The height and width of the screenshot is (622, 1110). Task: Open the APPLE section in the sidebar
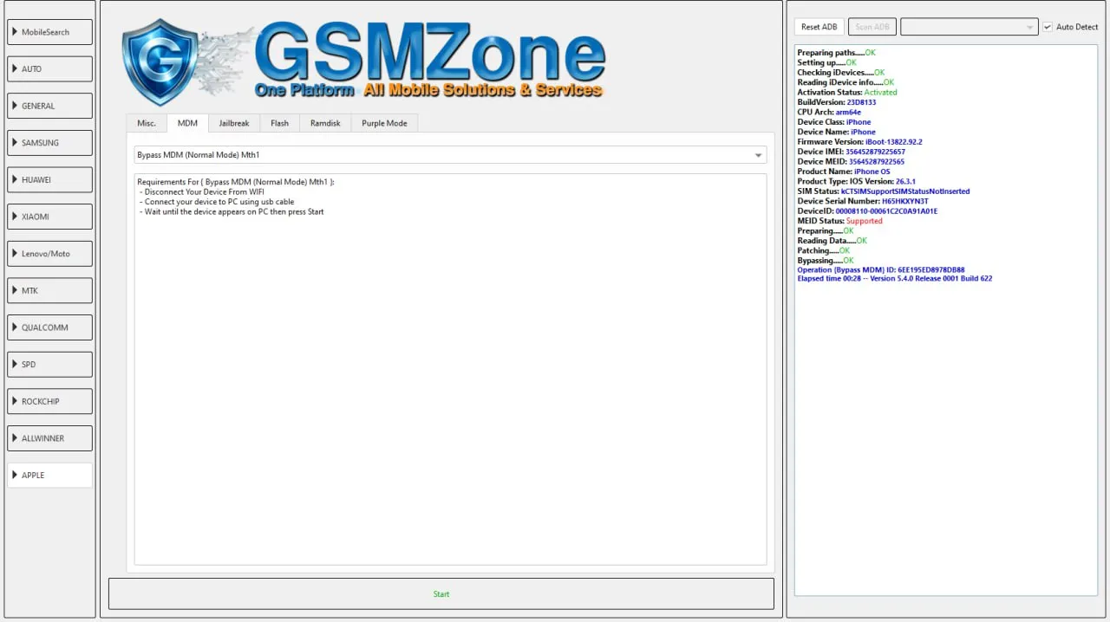49,475
